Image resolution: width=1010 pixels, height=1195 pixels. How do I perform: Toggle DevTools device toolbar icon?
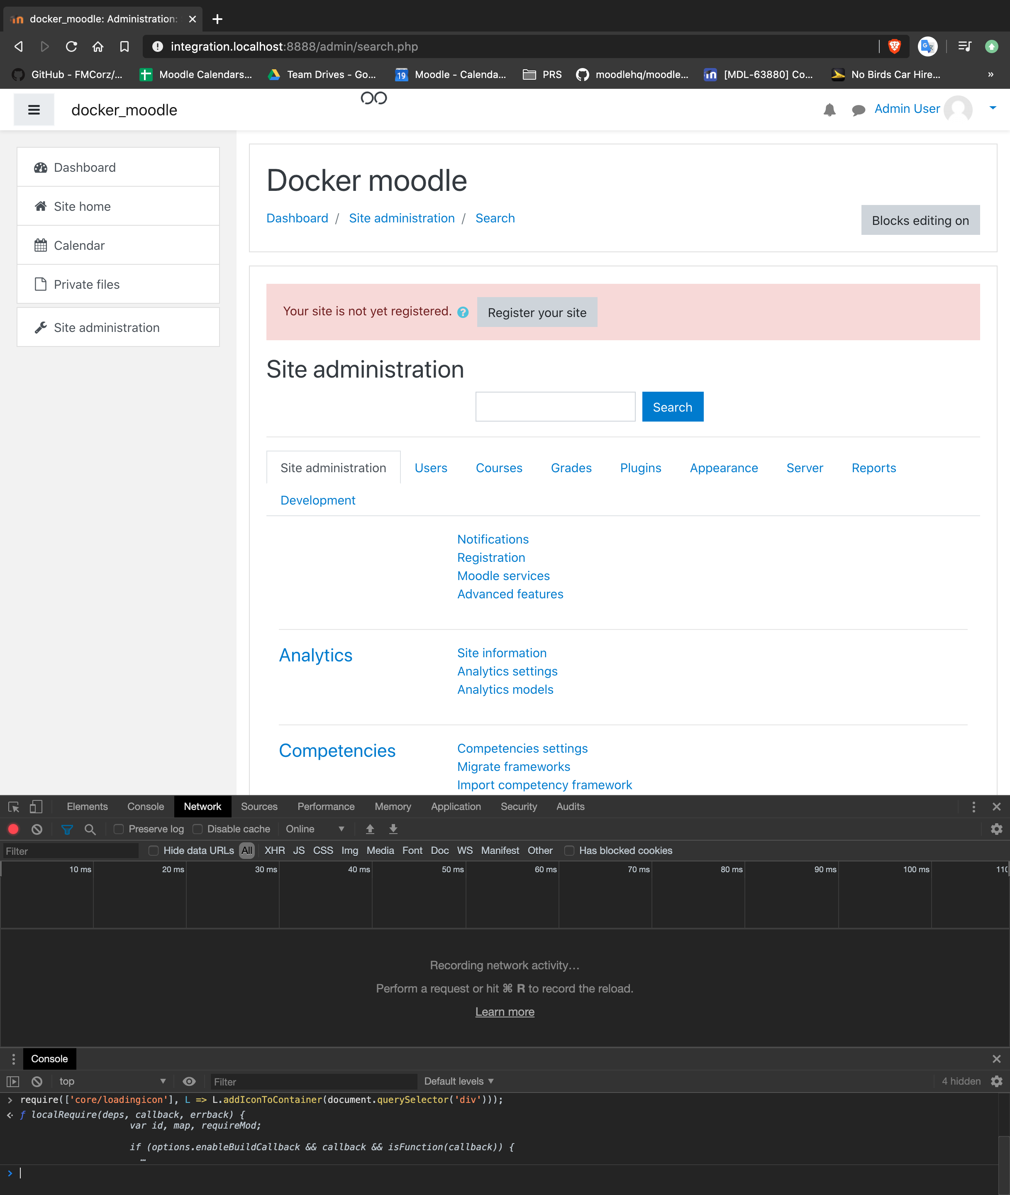pos(36,806)
